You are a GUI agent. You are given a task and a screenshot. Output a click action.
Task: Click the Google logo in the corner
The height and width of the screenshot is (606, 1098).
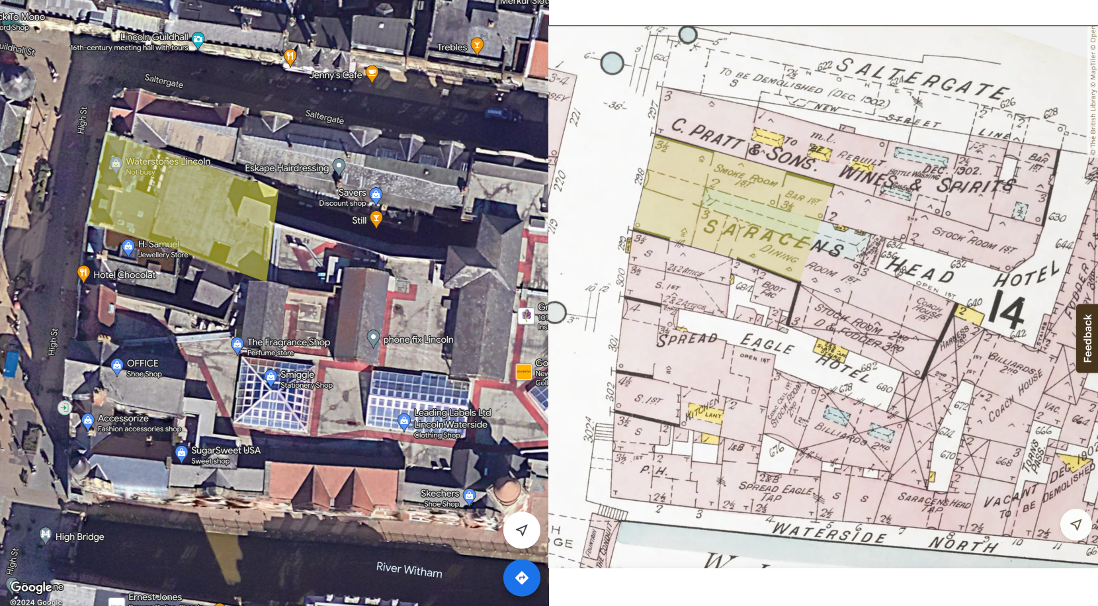click(x=30, y=587)
